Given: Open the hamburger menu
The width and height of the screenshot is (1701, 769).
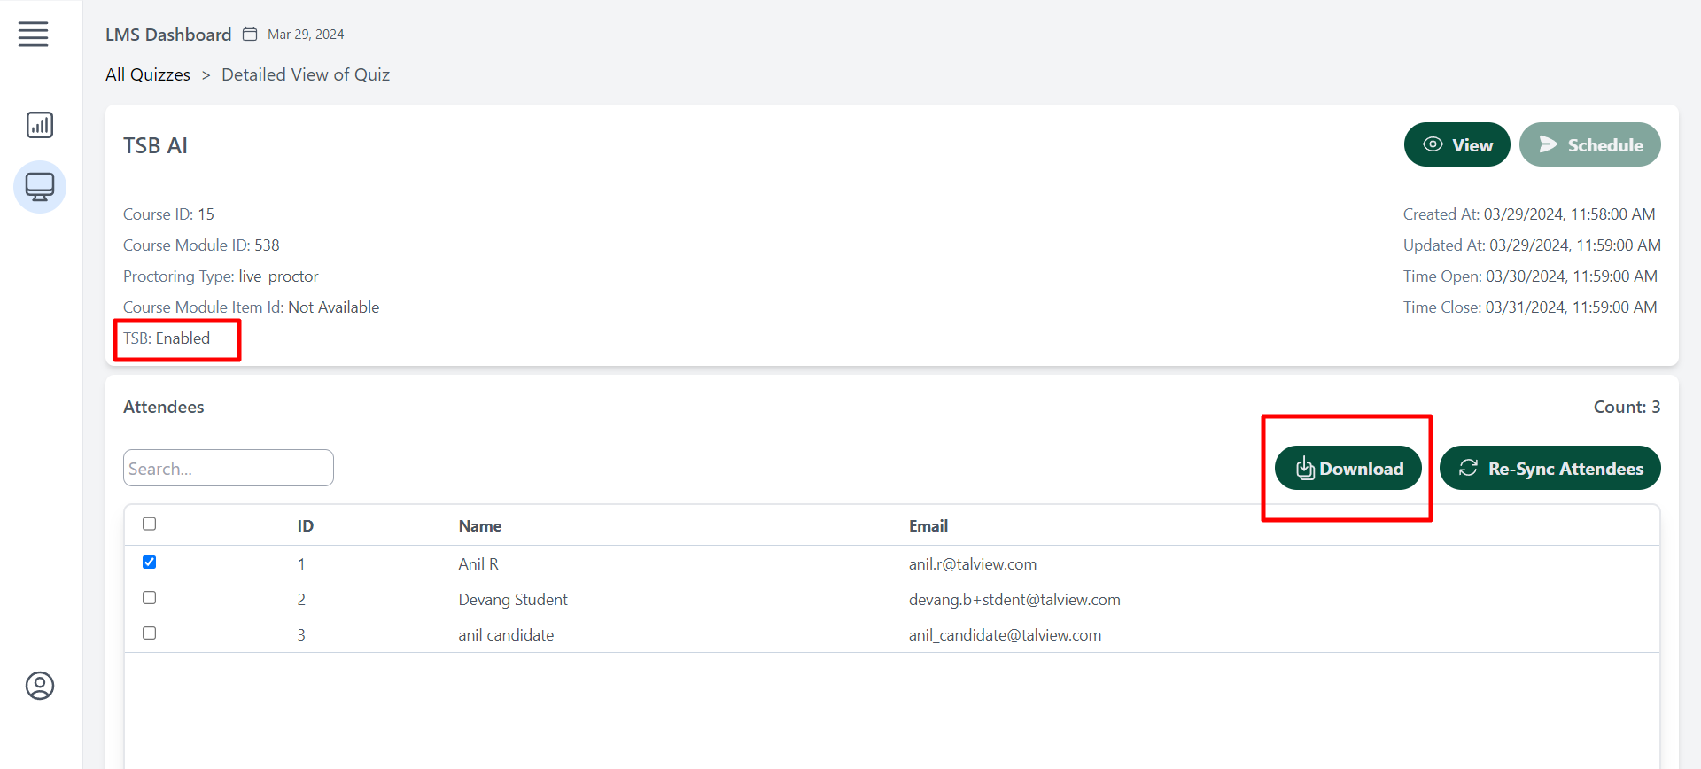Looking at the screenshot, I should click(x=33, y=35).
